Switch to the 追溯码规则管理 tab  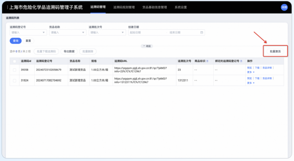click(124, 7)
